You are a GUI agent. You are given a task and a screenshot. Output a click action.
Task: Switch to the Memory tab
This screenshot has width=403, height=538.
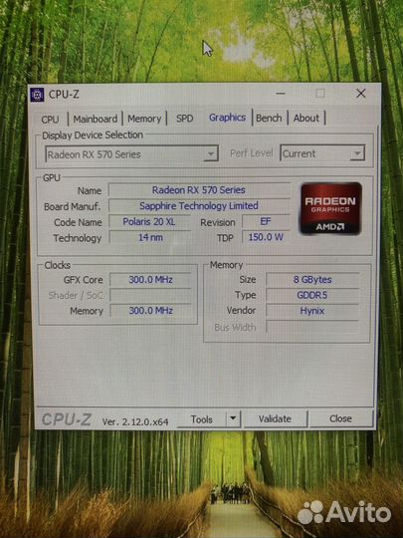pyautogui.click(x=144, y=119)
